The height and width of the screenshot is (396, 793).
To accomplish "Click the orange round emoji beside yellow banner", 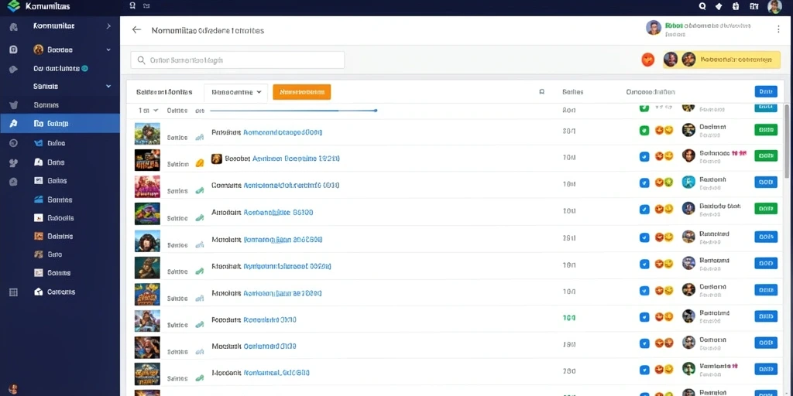I will coord(648,60).
